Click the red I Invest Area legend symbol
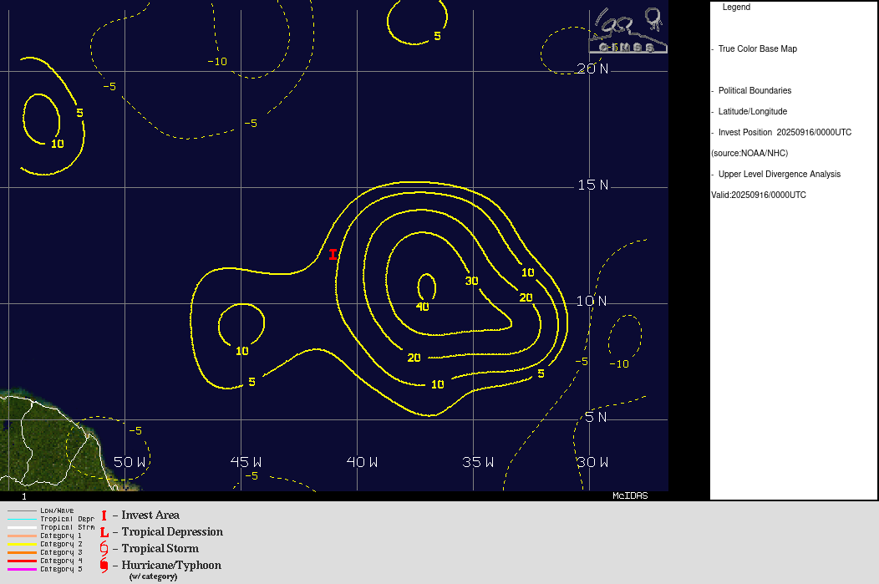This screenshot has height=584, width=879. tap(104, 515)
